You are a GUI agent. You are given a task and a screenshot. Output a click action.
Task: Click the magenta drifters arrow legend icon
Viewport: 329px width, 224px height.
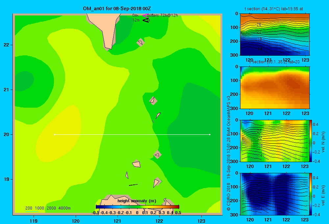coord(145,15)
